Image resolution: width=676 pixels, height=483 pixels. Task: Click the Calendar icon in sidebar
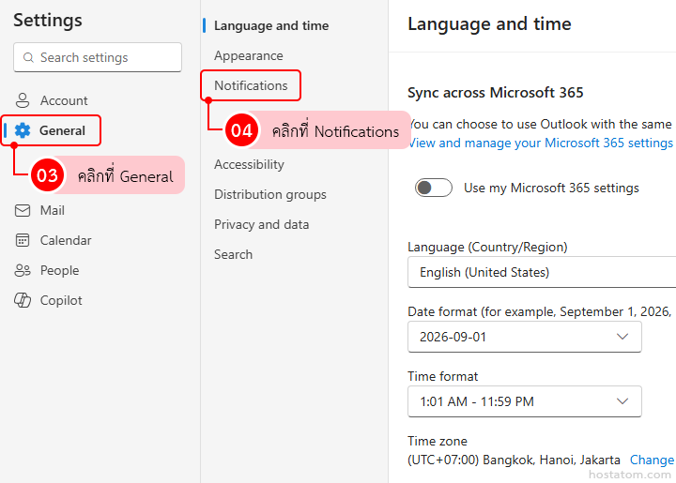(x=23, y=240)
